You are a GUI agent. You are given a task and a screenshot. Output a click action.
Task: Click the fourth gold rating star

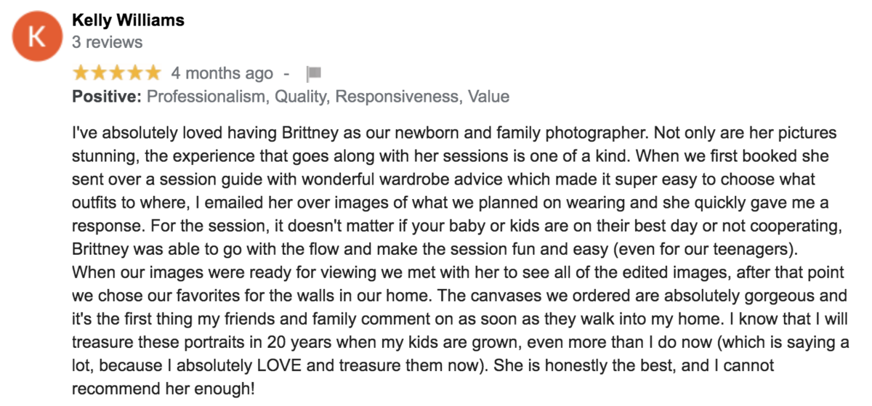point(134,73)
